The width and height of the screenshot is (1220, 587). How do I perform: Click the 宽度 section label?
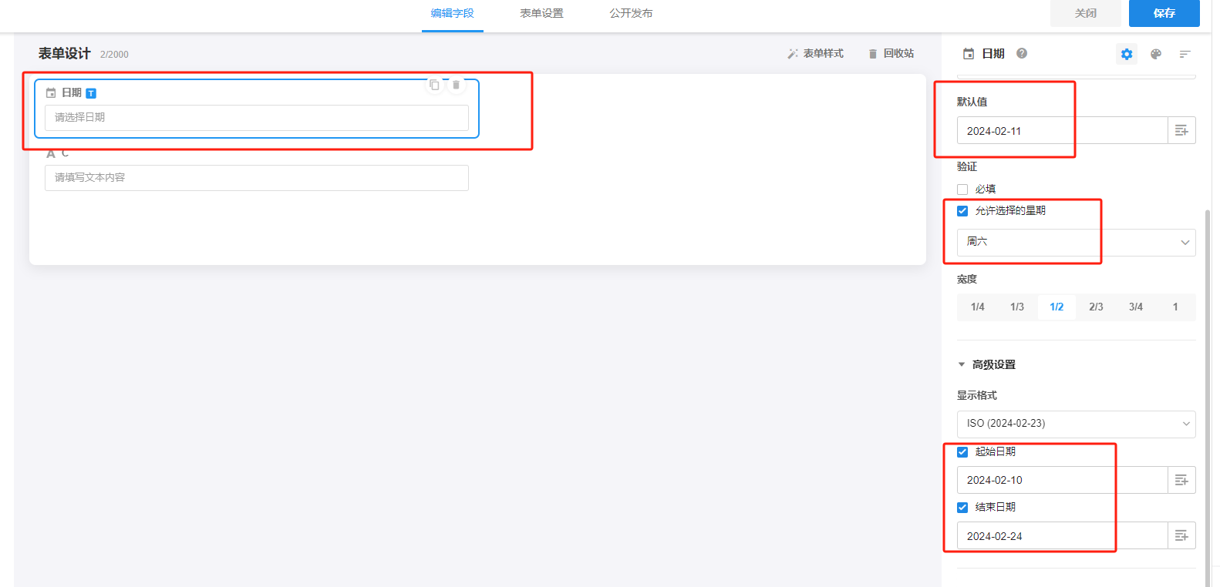[x=967, y=279]
